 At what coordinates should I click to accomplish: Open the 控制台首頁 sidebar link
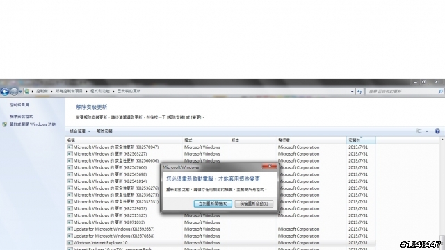[x=19, y=105]
